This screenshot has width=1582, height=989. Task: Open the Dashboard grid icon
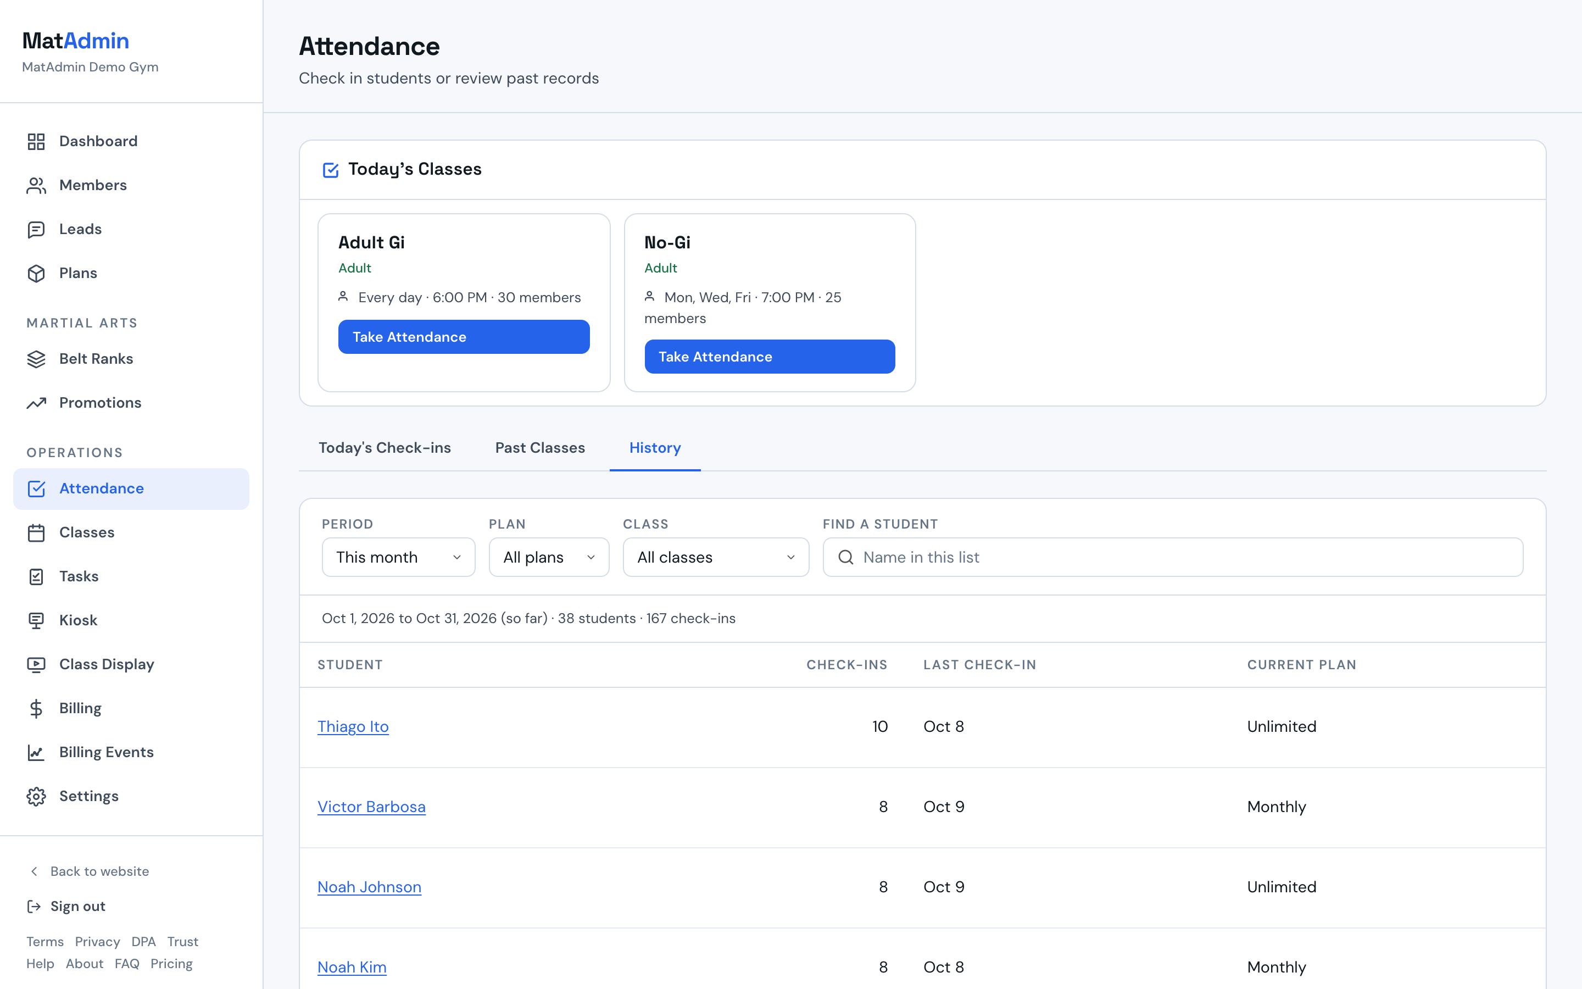coord(36,141)
